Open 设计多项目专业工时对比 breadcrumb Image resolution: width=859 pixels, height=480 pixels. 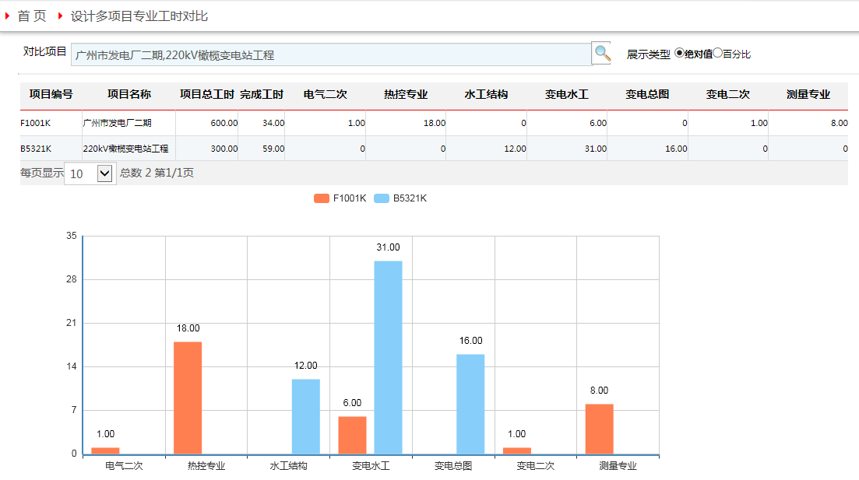coord(139,16)
